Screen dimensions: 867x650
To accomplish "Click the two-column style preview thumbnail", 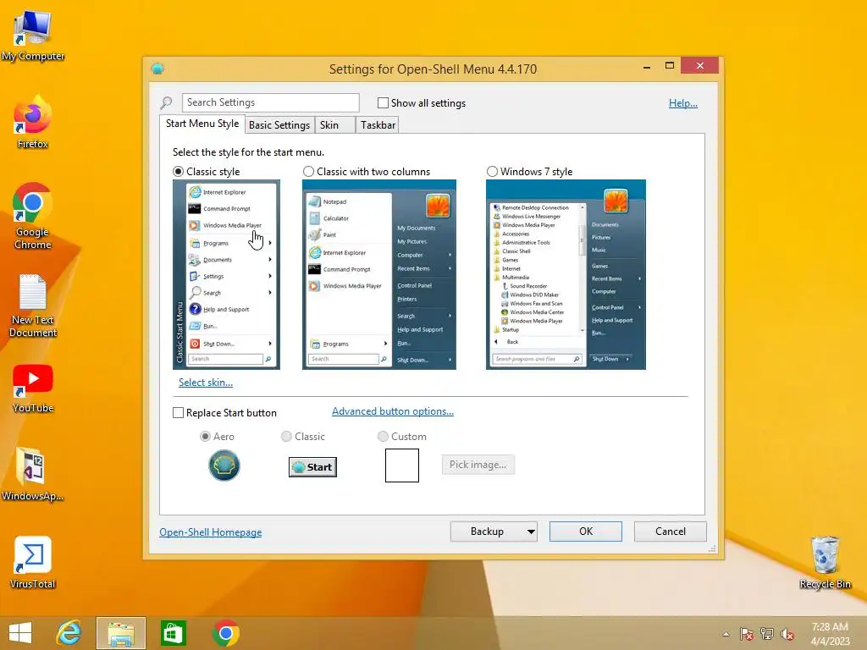I will [378, 274].
